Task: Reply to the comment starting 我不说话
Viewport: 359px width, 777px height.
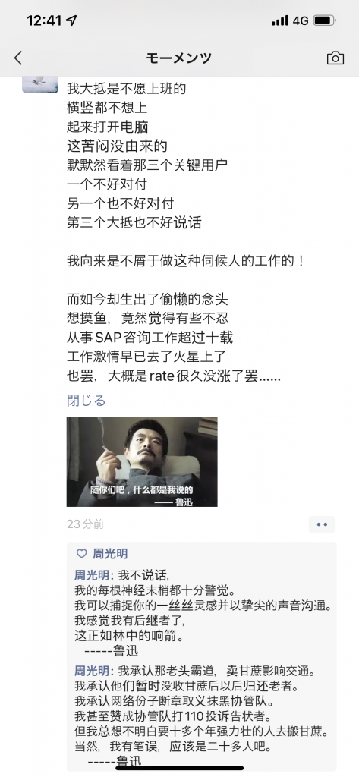Action: click(x=203, y=612)
